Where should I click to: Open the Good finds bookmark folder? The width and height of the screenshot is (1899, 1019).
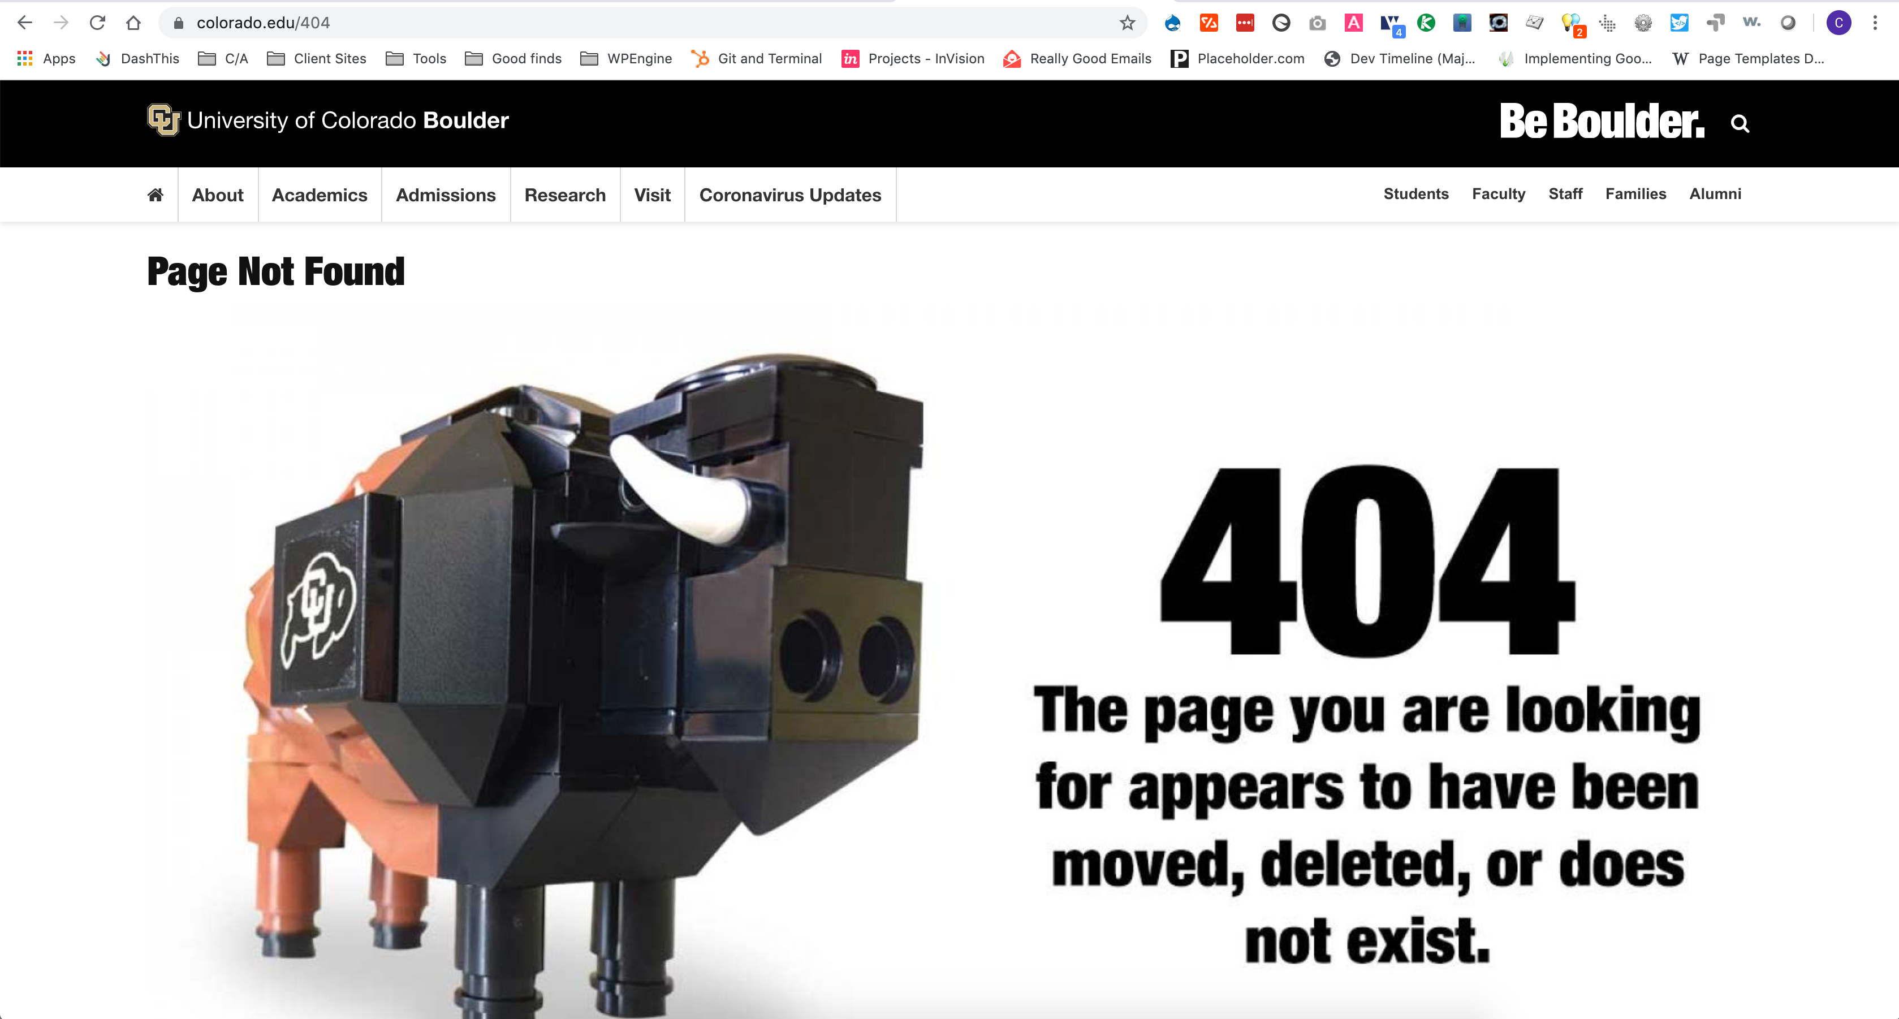(514, 58)
